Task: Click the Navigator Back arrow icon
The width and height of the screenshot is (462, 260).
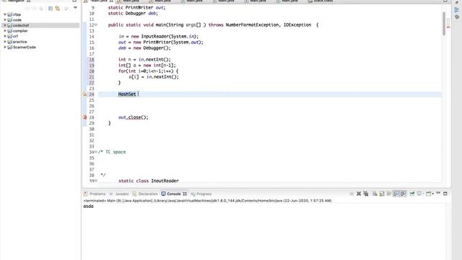Action: 27,8
